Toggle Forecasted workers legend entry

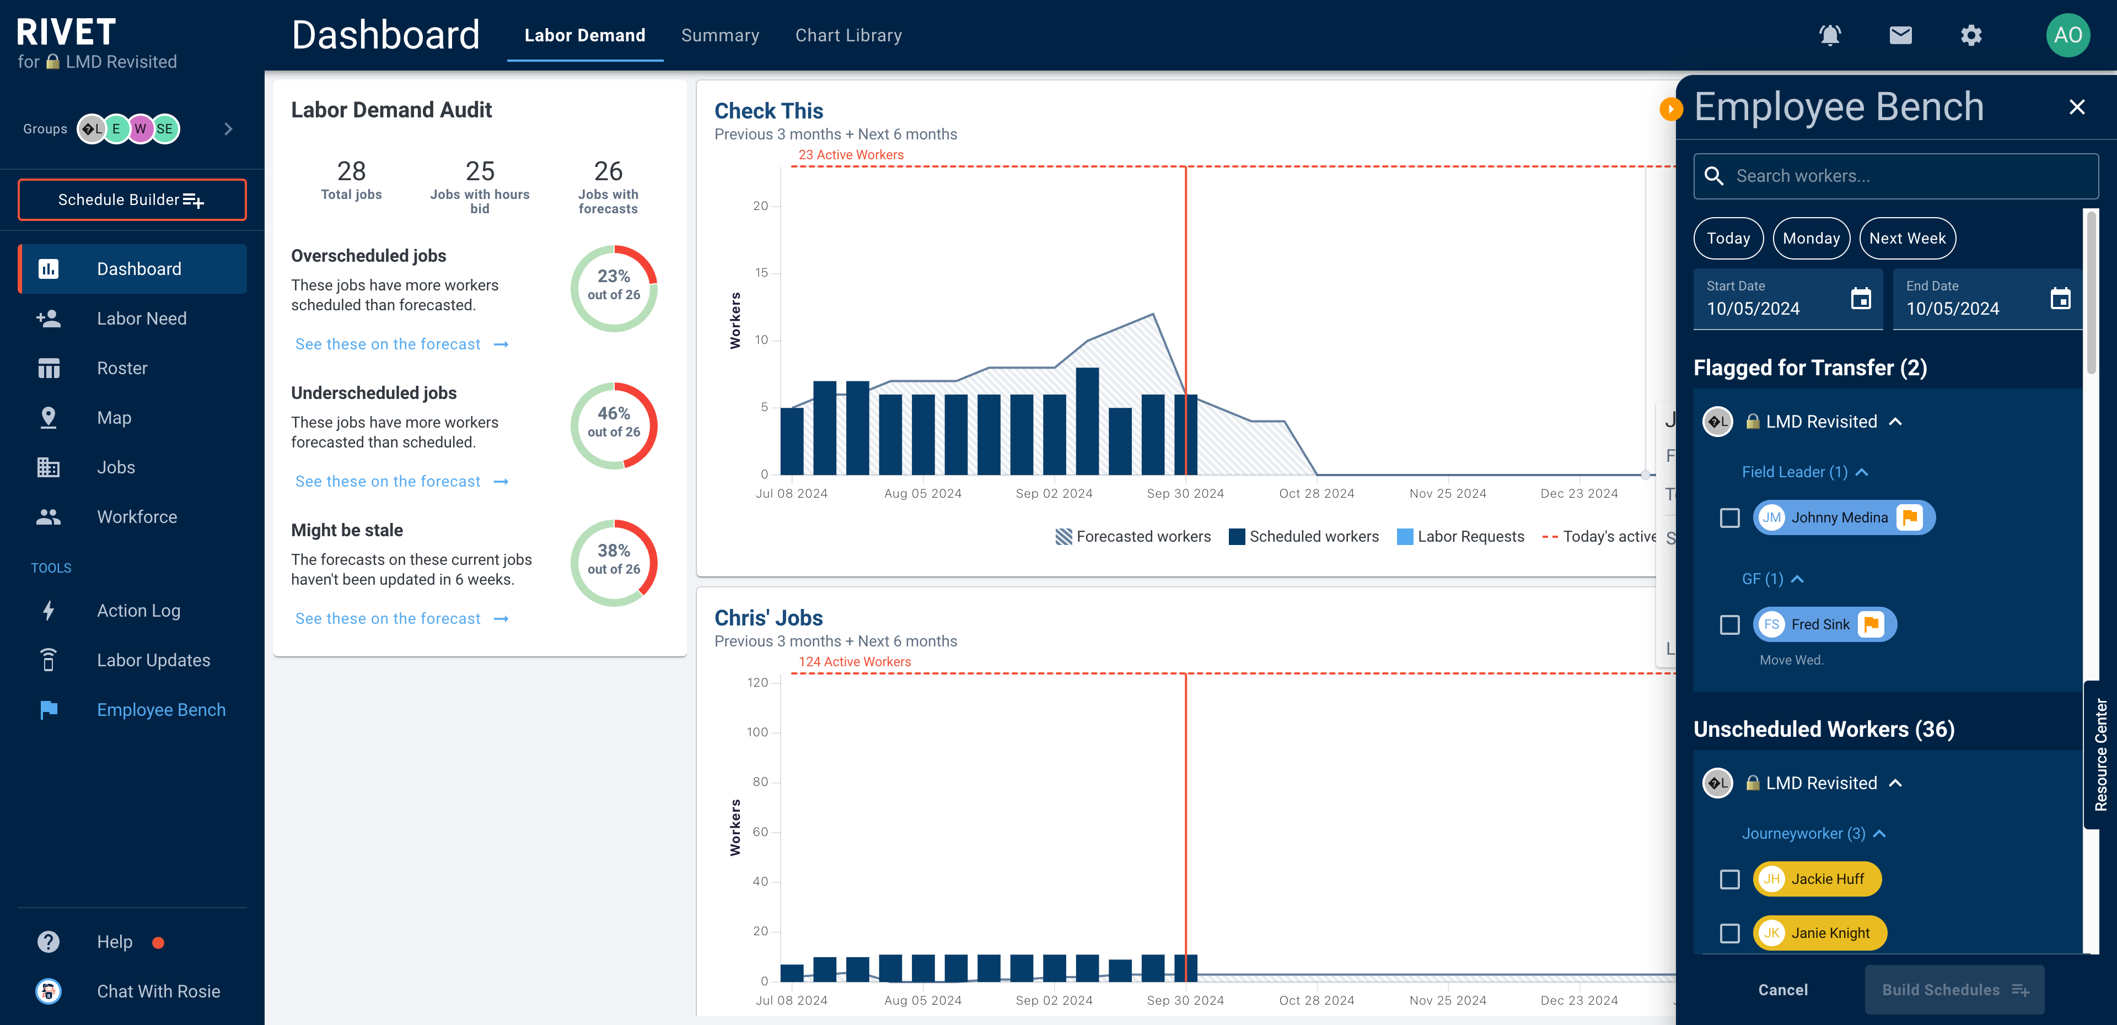click(x=1132, y=536)
